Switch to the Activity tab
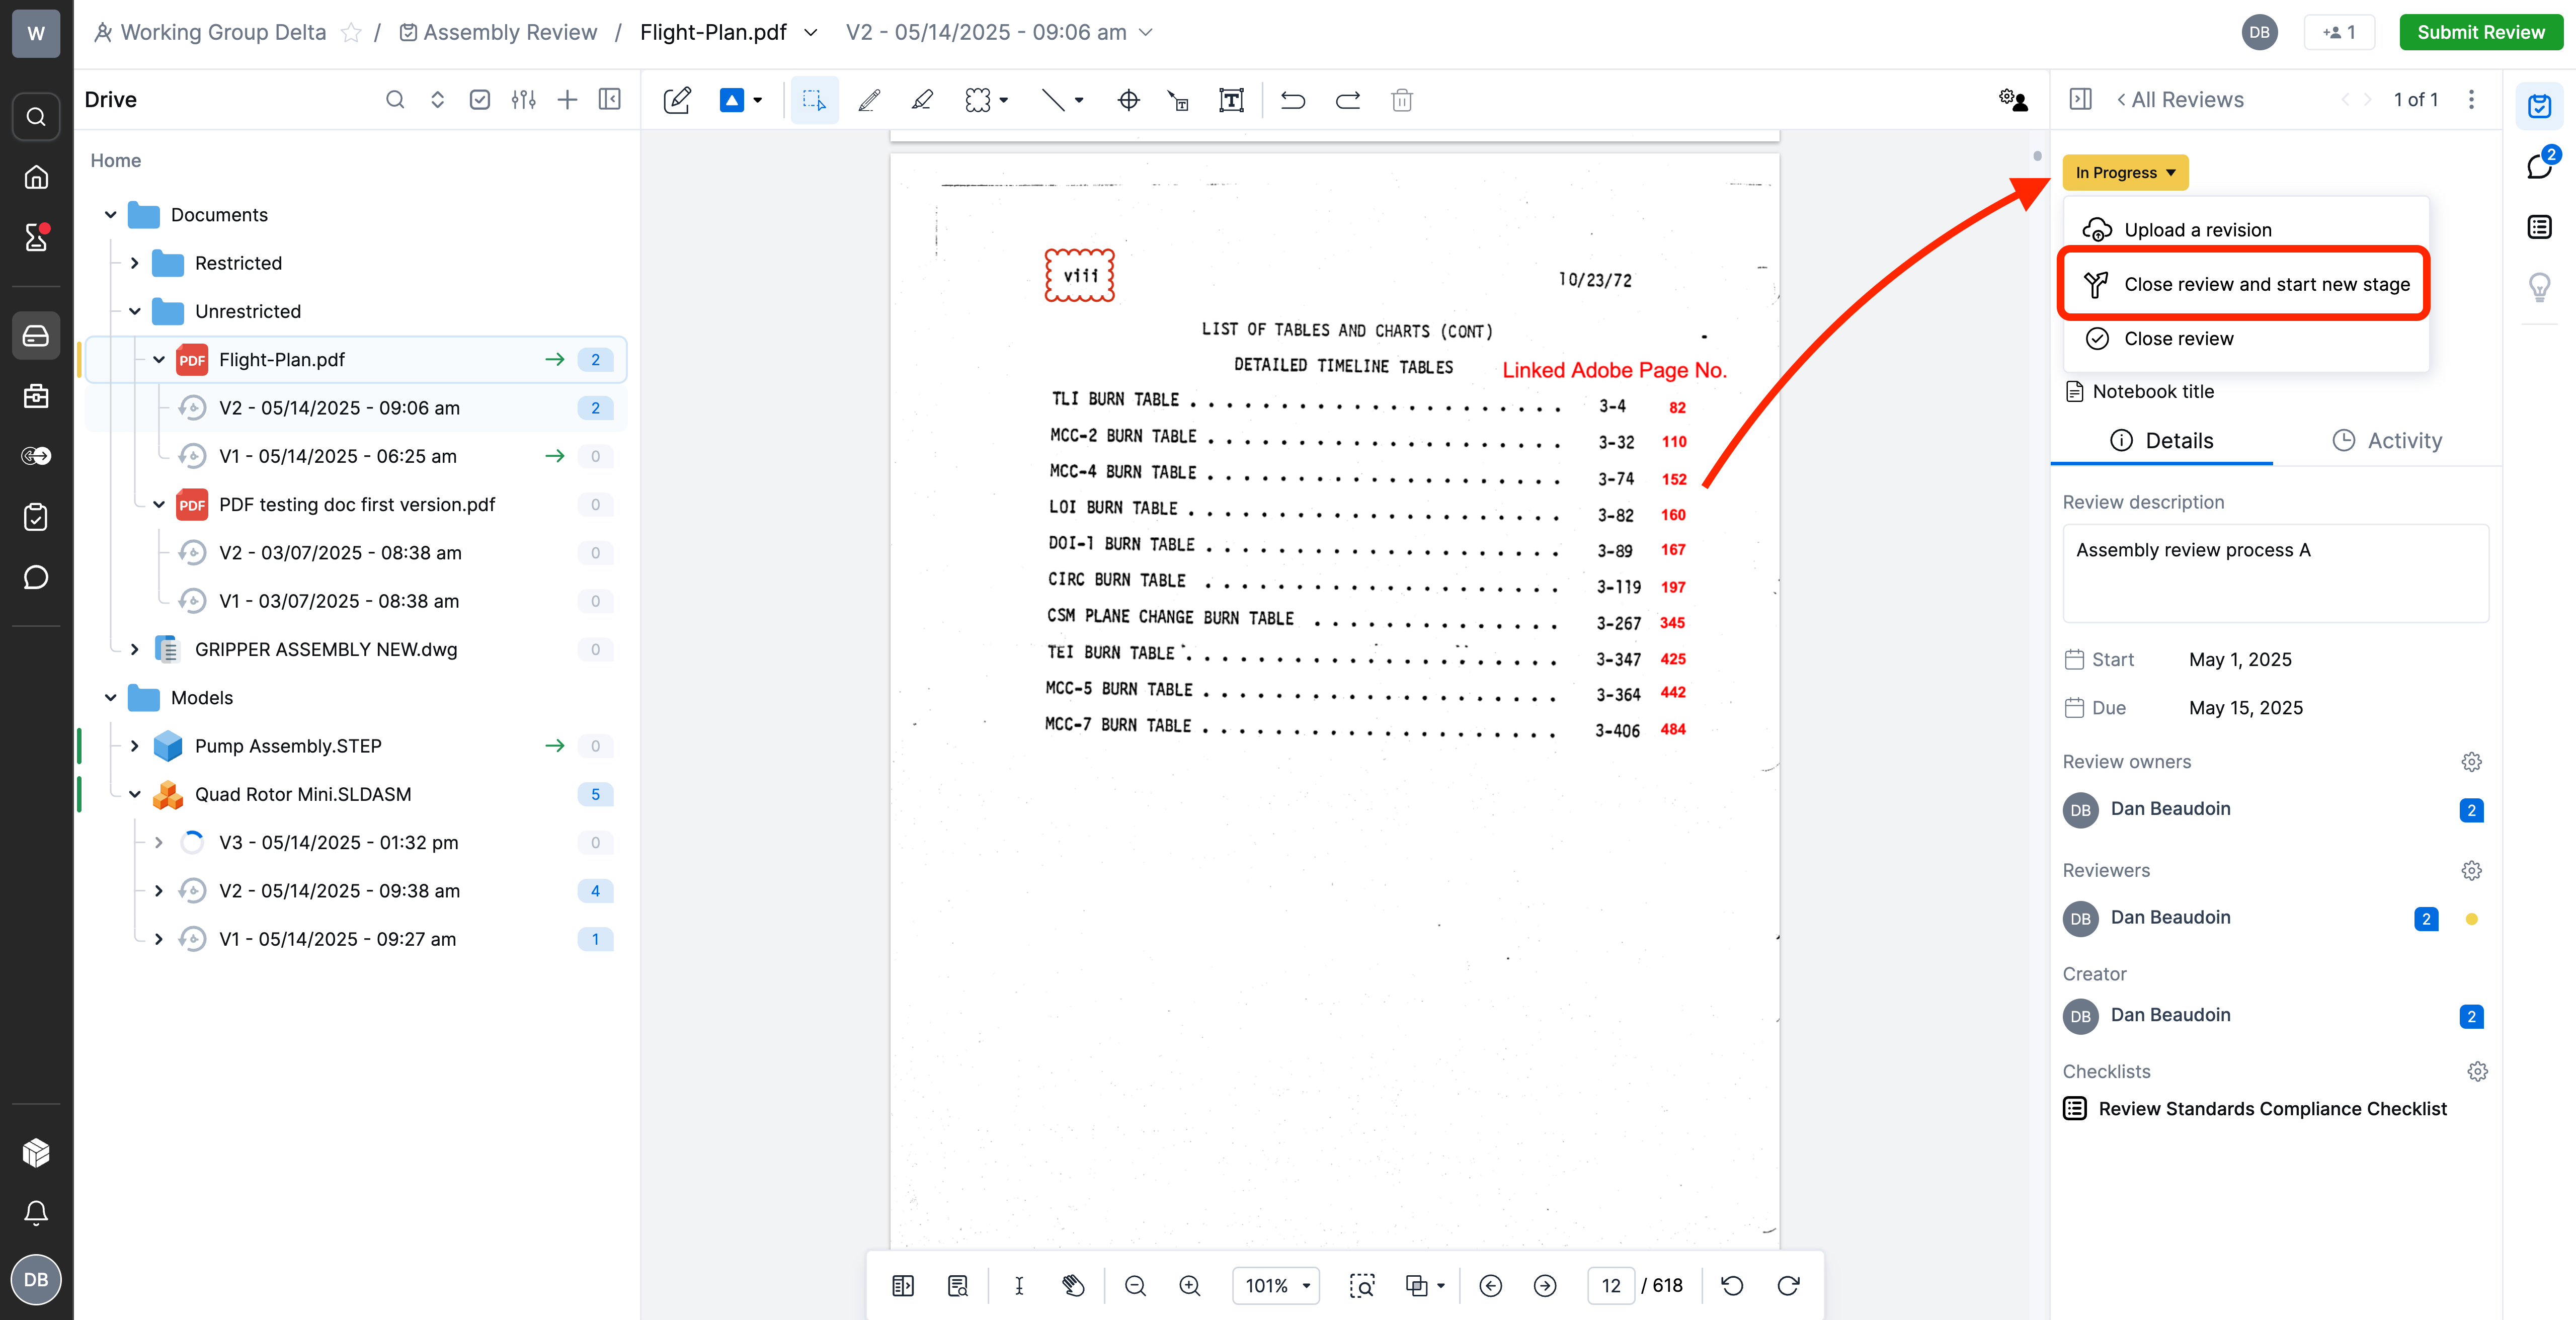This screenshot has height=1320, width=2576. click(x=2386, y=440)
